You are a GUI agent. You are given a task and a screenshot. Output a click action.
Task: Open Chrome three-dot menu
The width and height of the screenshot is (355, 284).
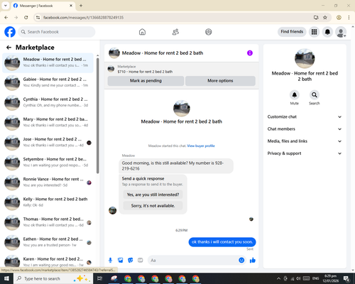point(349,18)
